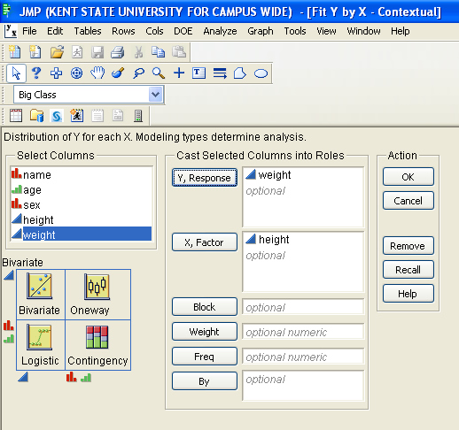Click the Contingency mosaic icon

point(97,337)
